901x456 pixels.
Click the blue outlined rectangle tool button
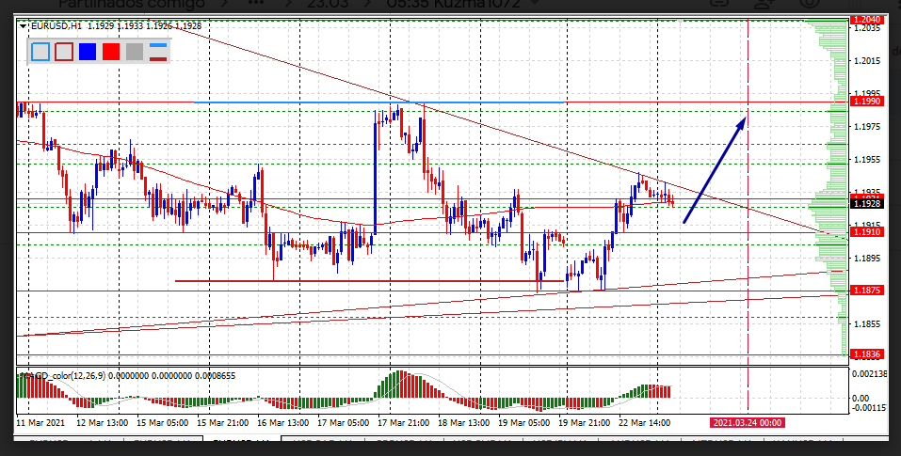(x=40, y=52)
